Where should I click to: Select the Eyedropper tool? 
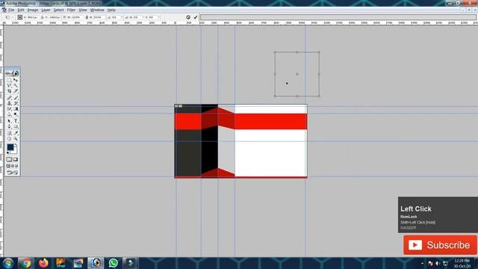pyautogui.click(x=16, y=133)
